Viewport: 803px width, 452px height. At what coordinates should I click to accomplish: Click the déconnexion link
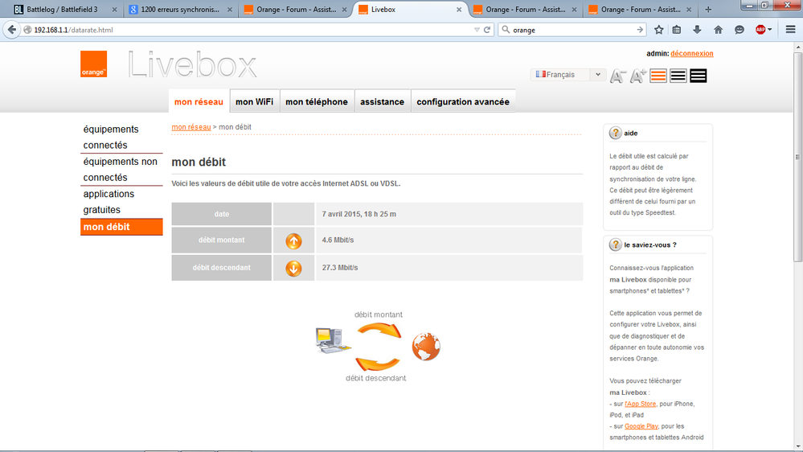click(x=692, y=53)
